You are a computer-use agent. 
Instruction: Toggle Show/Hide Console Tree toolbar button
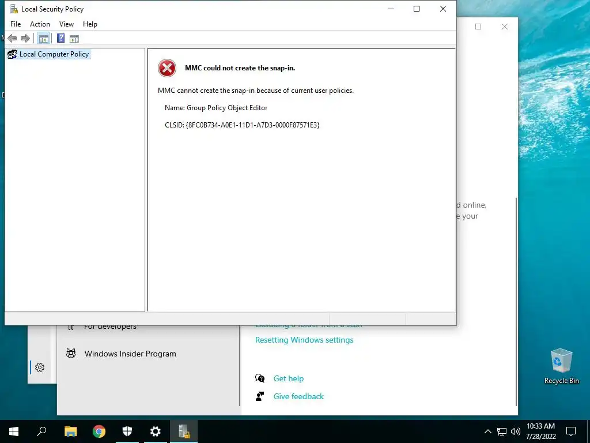pos(44,39)
